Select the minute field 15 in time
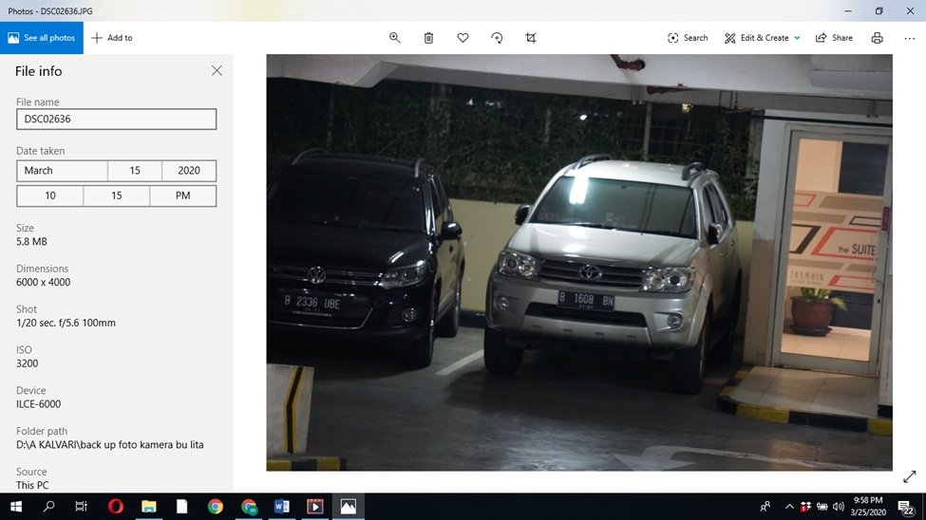 point(116,196)
